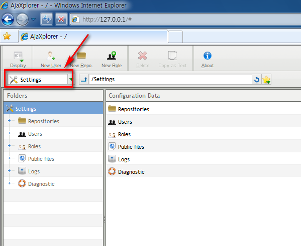The width and height of the screenshot is (301, 246).
Task: Create a New User from toolbar
Action: [x=51, y=60]
